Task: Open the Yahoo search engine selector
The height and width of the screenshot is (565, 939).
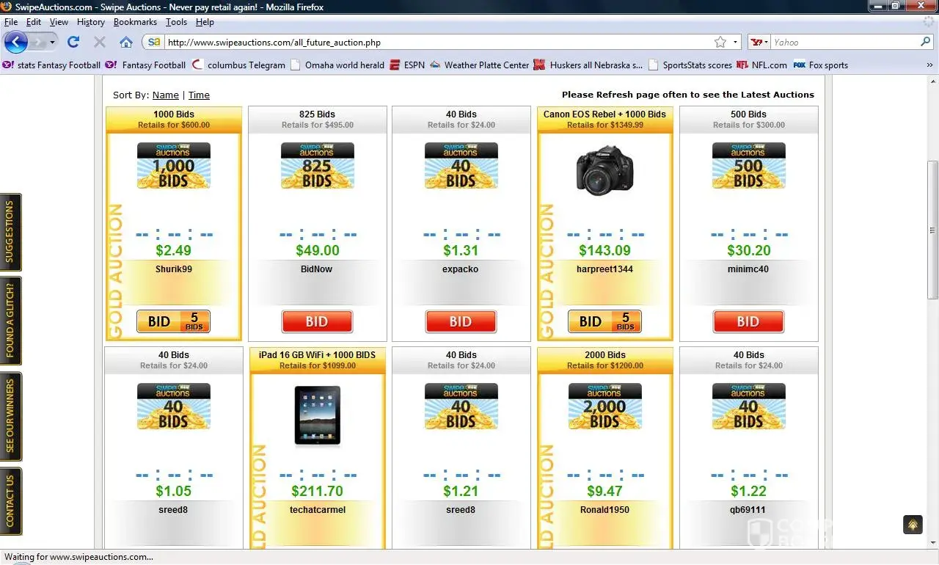Action: (759, 43)
